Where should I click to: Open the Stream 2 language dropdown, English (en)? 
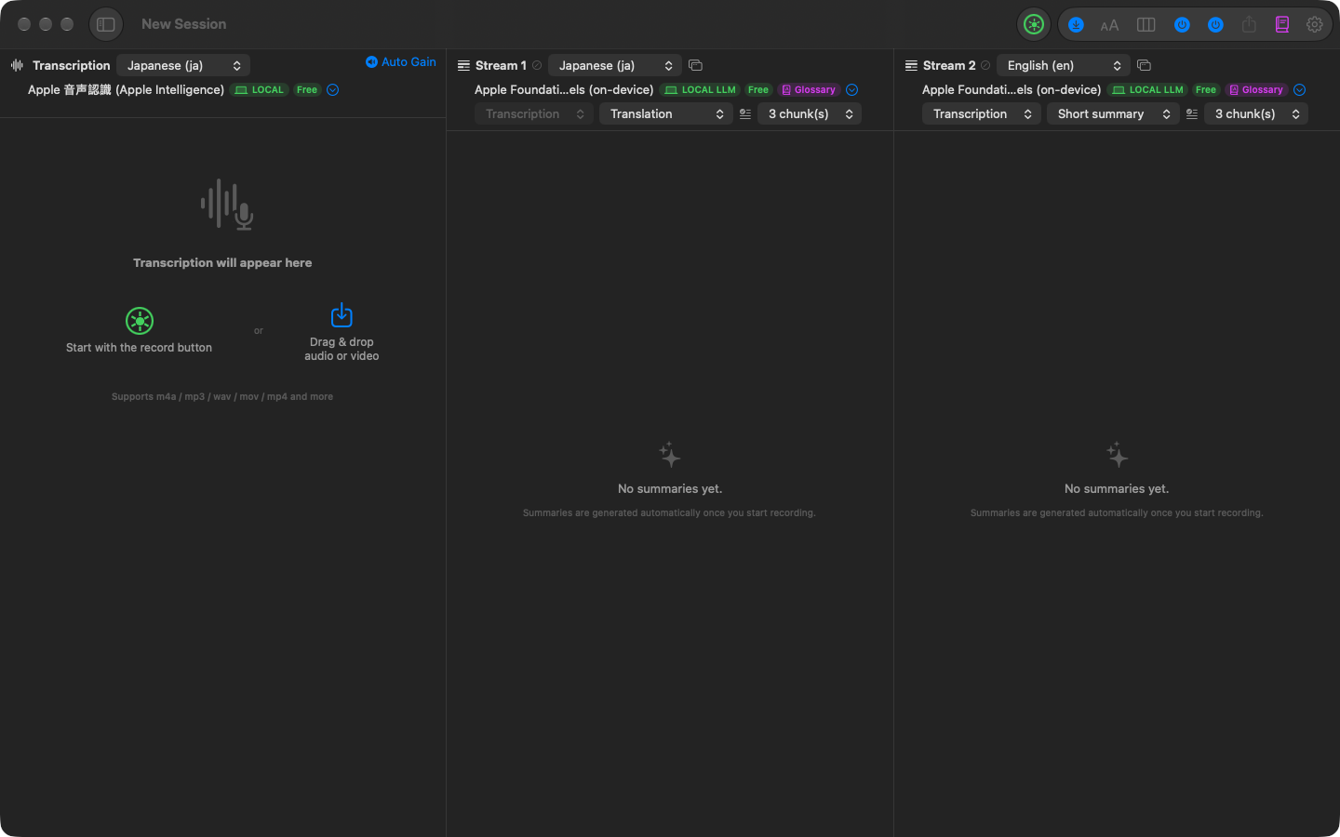click(1063, 65)
